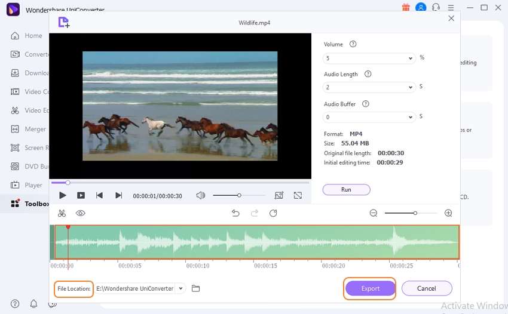Click the add file icon in dialog header
Image resolution: width=508 pixels, height=314 pixels.
tap(64, 22)
